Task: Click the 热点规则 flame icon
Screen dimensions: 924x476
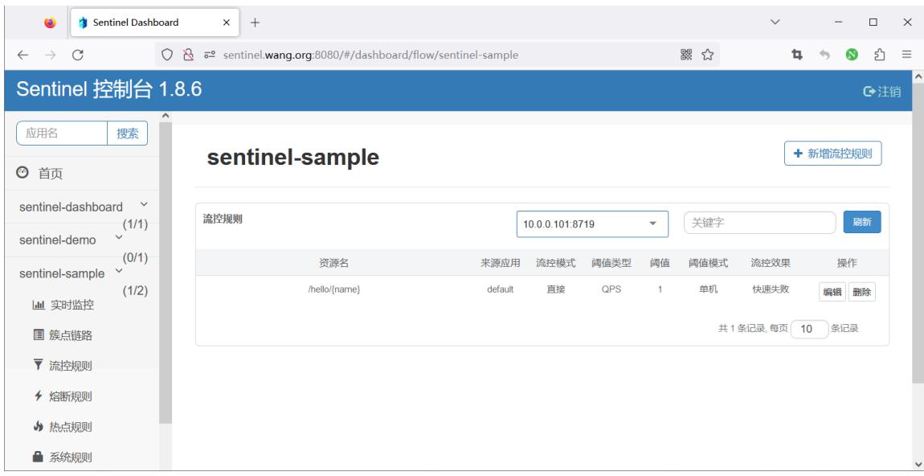Action: pos(39,426)
